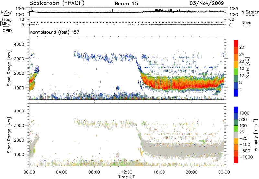
Task: Click the date '03/Nov/2009'
Action: point(207,3)
